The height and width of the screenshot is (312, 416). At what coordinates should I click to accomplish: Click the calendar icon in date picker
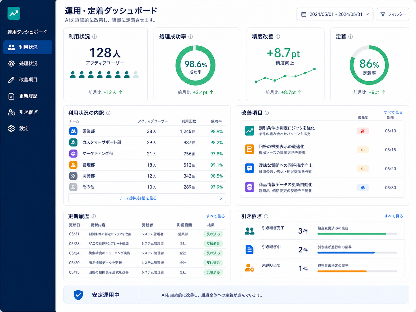[304, 14]
